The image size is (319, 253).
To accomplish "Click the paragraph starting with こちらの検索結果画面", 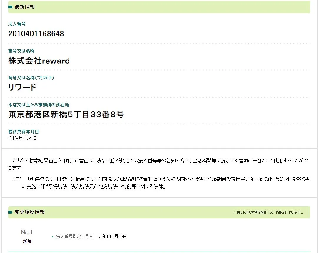I will (159, 164).
